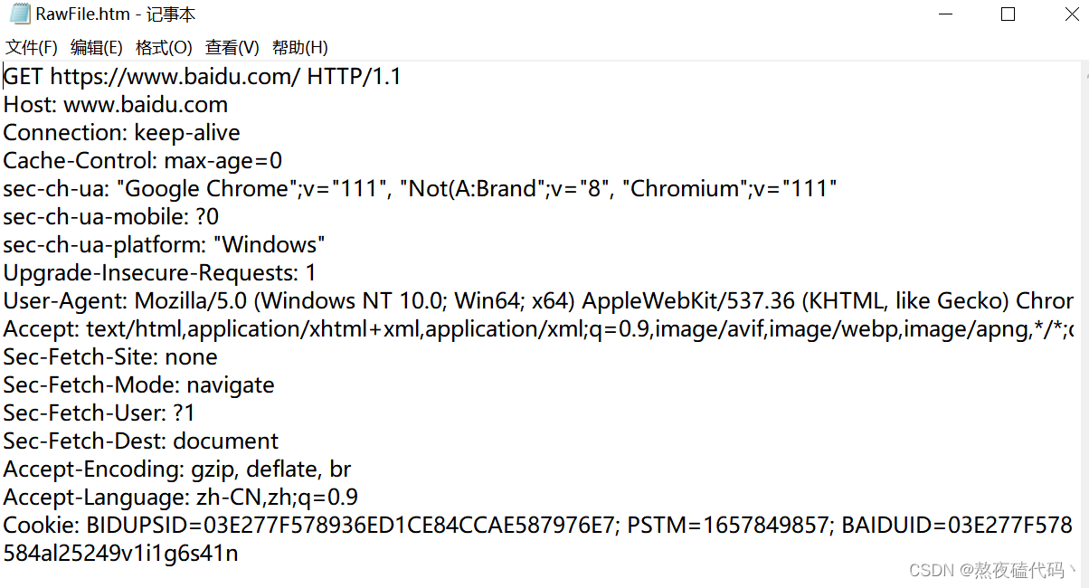Screen dimensions: 1089x588
Task: Close the RawFile.htm Notepad window
Action: point(1067,14)
